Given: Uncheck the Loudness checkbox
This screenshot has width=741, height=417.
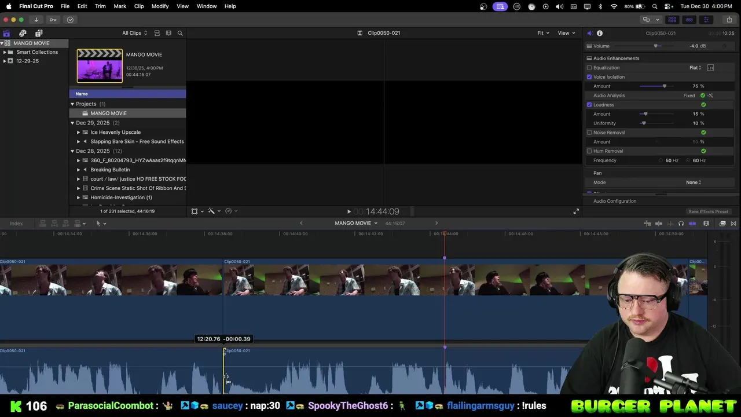Looking at the screenshot, I should click(589, 105).
